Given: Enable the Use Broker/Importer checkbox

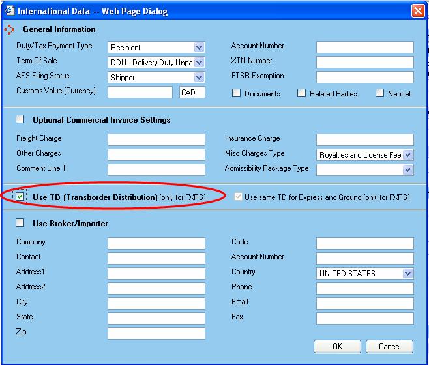Looking at the screenshot, I should pyautogui.click(x=20, y=224).
